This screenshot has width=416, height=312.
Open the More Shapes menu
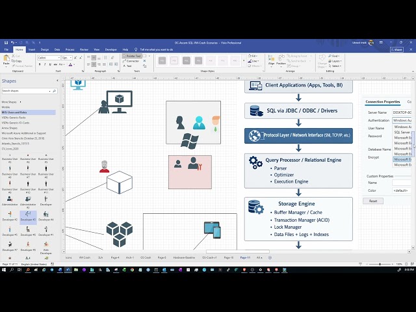pyautogui.click(x=11, y=102)
